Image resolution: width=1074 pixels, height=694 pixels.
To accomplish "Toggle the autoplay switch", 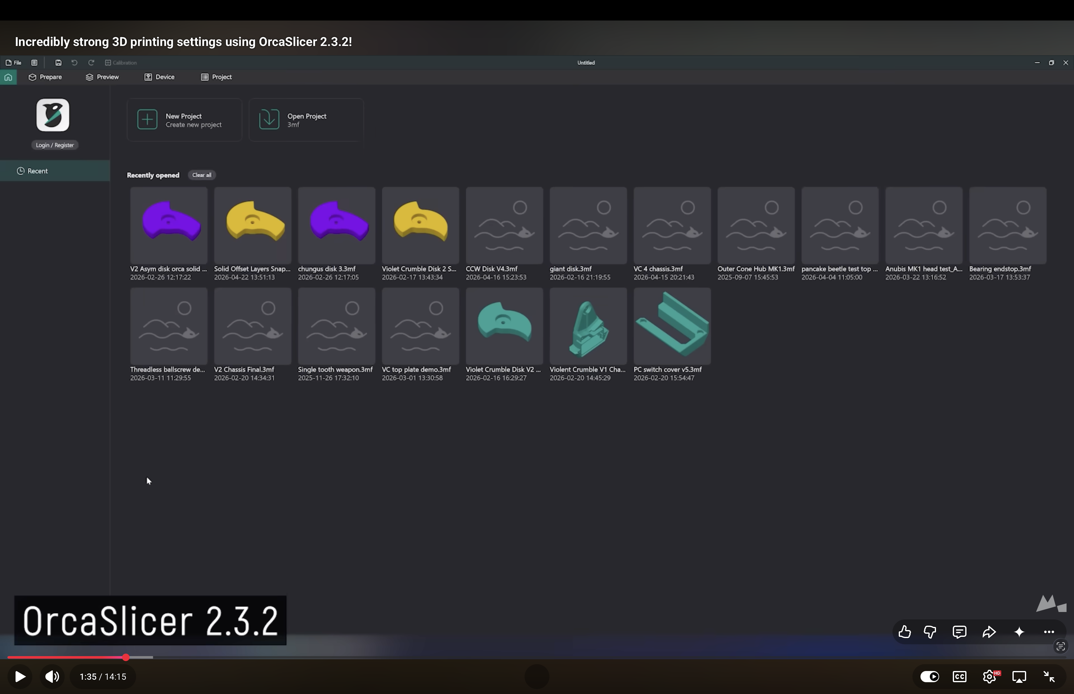I will point(929,676).
